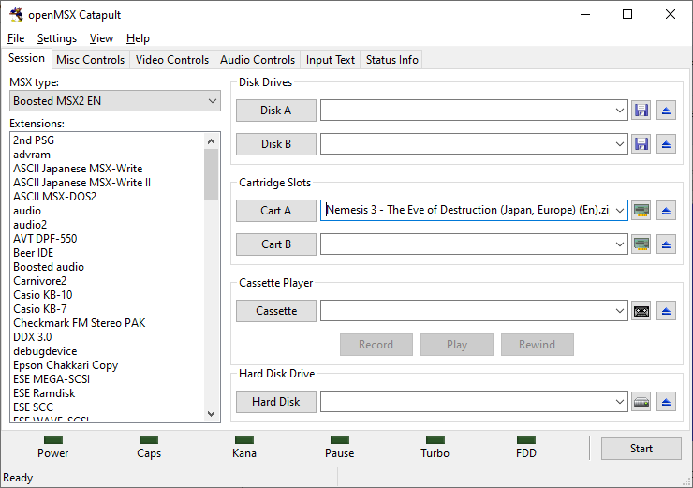693x488 pixels.
Task: Switch to the Status Info tab
Action: pyautogui.click(x=391, y=60)
